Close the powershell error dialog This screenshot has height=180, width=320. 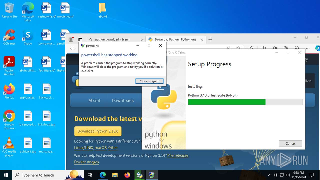click(160, 45)
